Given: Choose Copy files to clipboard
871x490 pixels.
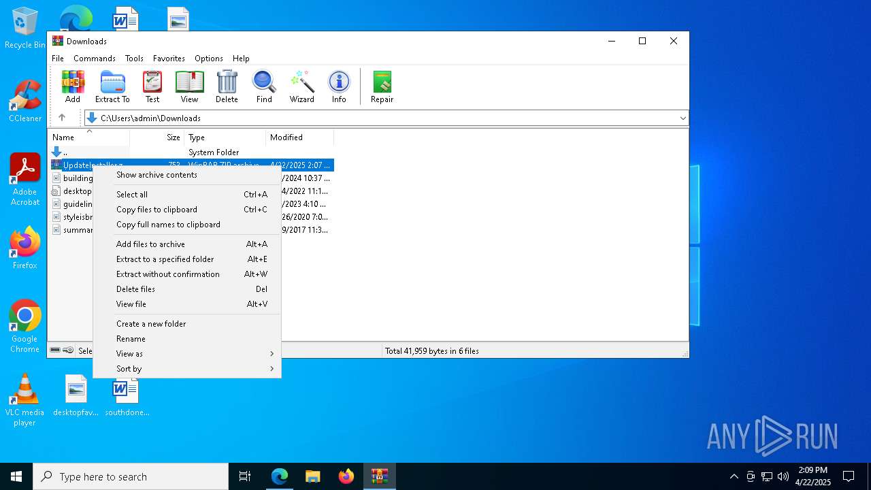Looking at the screenshot, I should [x=187, y=210].
